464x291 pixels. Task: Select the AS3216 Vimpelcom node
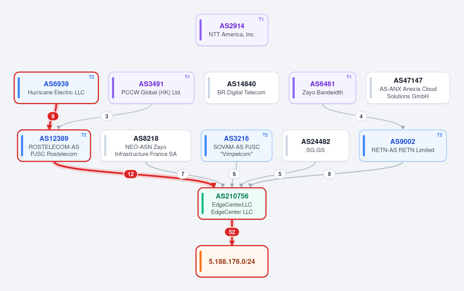237,145
